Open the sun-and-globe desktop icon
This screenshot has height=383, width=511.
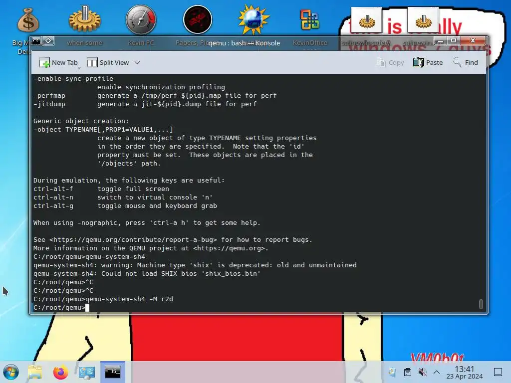254,19
